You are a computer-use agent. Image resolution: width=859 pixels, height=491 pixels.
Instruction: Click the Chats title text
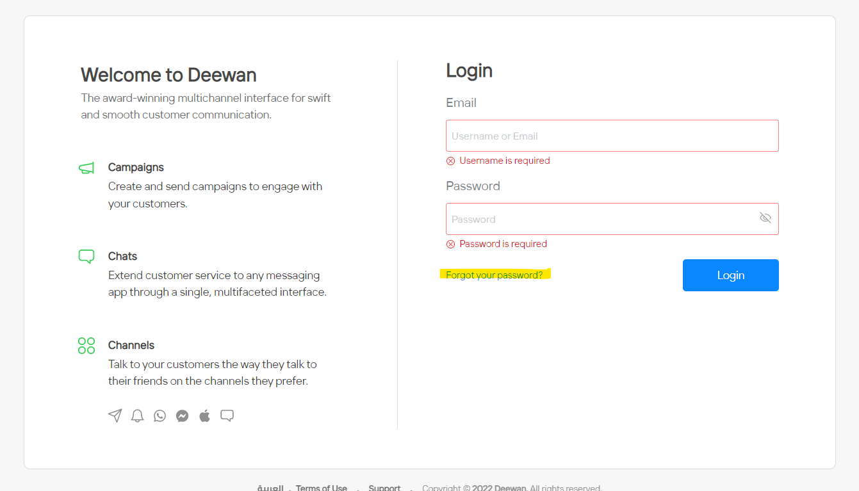122,256
